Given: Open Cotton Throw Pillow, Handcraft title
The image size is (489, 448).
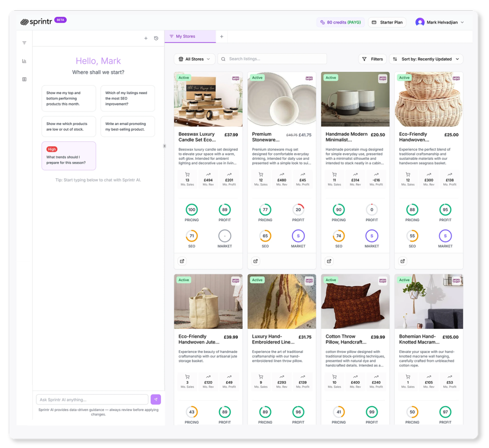Looking at the screenshot, I should click(x=346, y=339).
